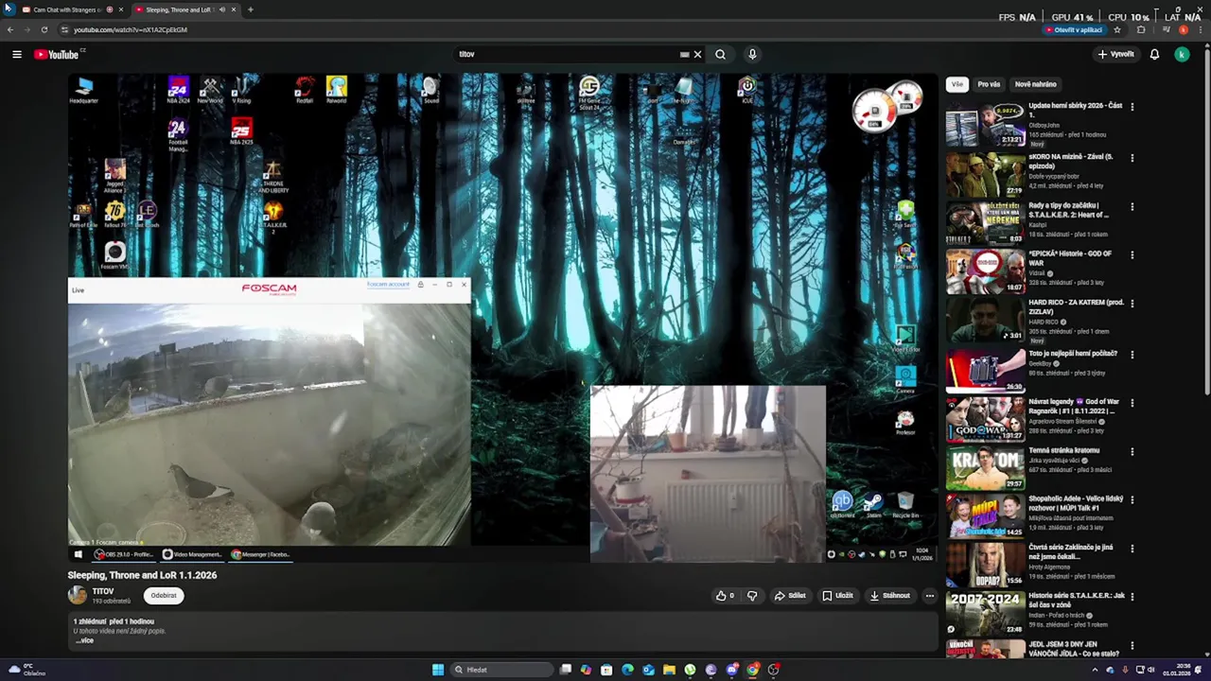Viewport: 1211px width, 681px height.
Task: Open Task View on the taskbar
Action: pos(565,670)
